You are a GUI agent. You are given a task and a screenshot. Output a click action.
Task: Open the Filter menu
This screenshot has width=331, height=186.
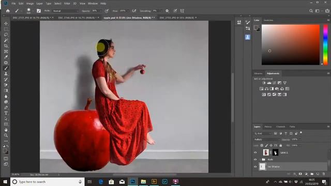click(x=67, y=4)
